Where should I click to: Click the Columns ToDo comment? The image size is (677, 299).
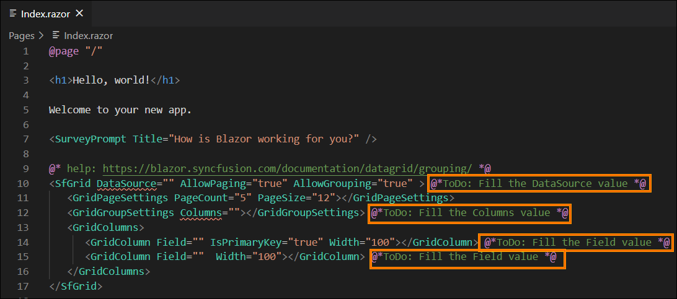pyautogui.click(x=469, y=214)
